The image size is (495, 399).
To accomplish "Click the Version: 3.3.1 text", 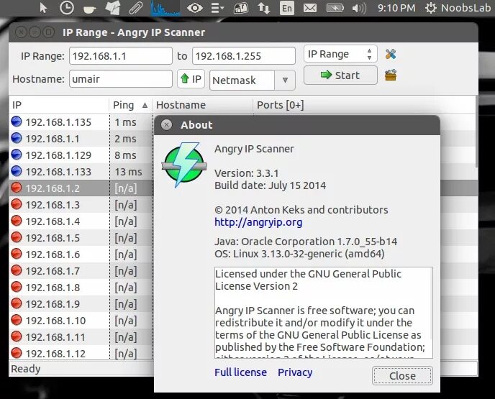I will pos(247,173).
